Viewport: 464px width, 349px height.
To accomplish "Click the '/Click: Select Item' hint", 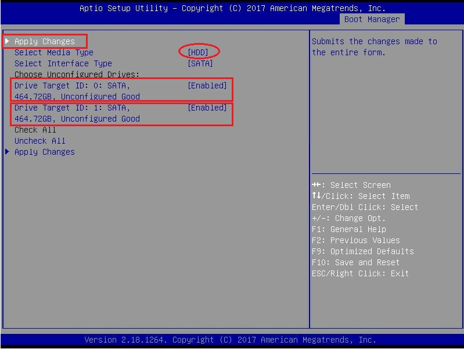I will (361, 196).
